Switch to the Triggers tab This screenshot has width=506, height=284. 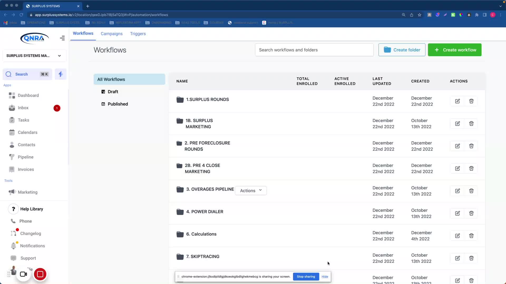(x=138, y=34)
